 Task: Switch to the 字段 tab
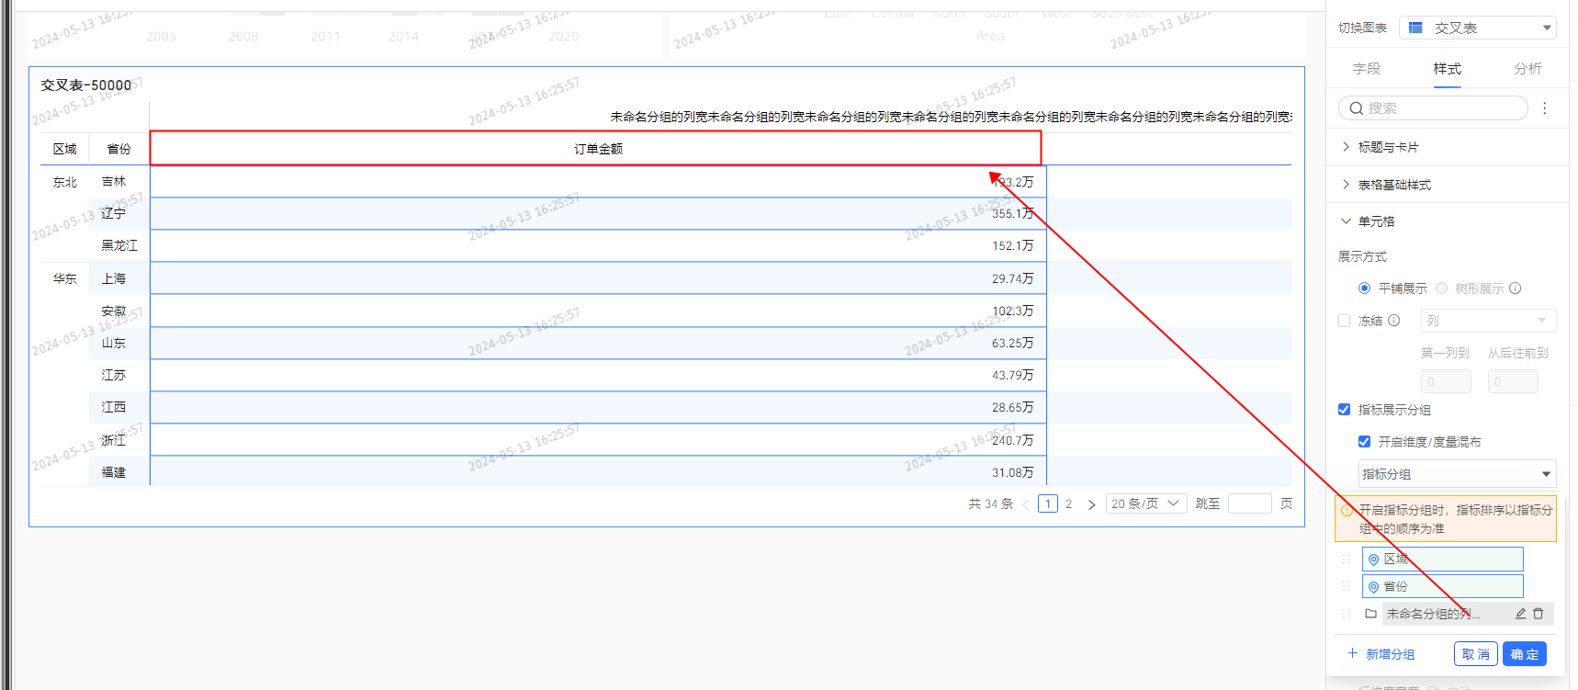point(1366,69)
